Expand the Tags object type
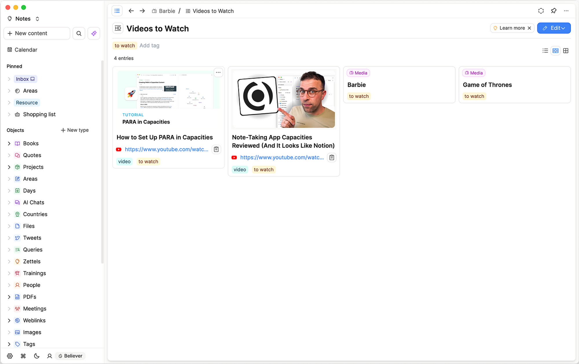Image resolution: width=579 pixels, height=364 pixels. (x=9, y=344)
